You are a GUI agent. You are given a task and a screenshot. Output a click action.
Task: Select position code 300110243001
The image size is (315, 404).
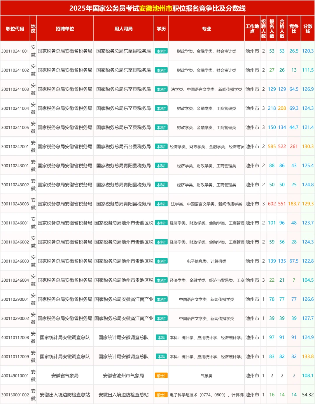coord(15,166)
